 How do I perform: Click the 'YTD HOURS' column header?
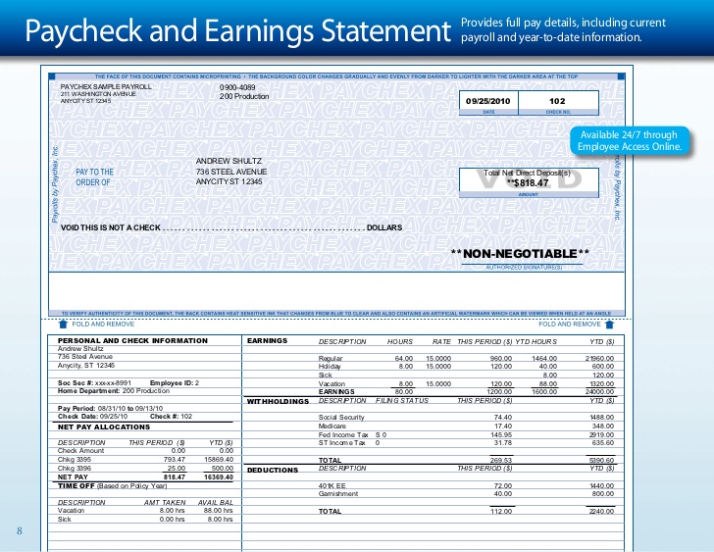pos(535,342)
